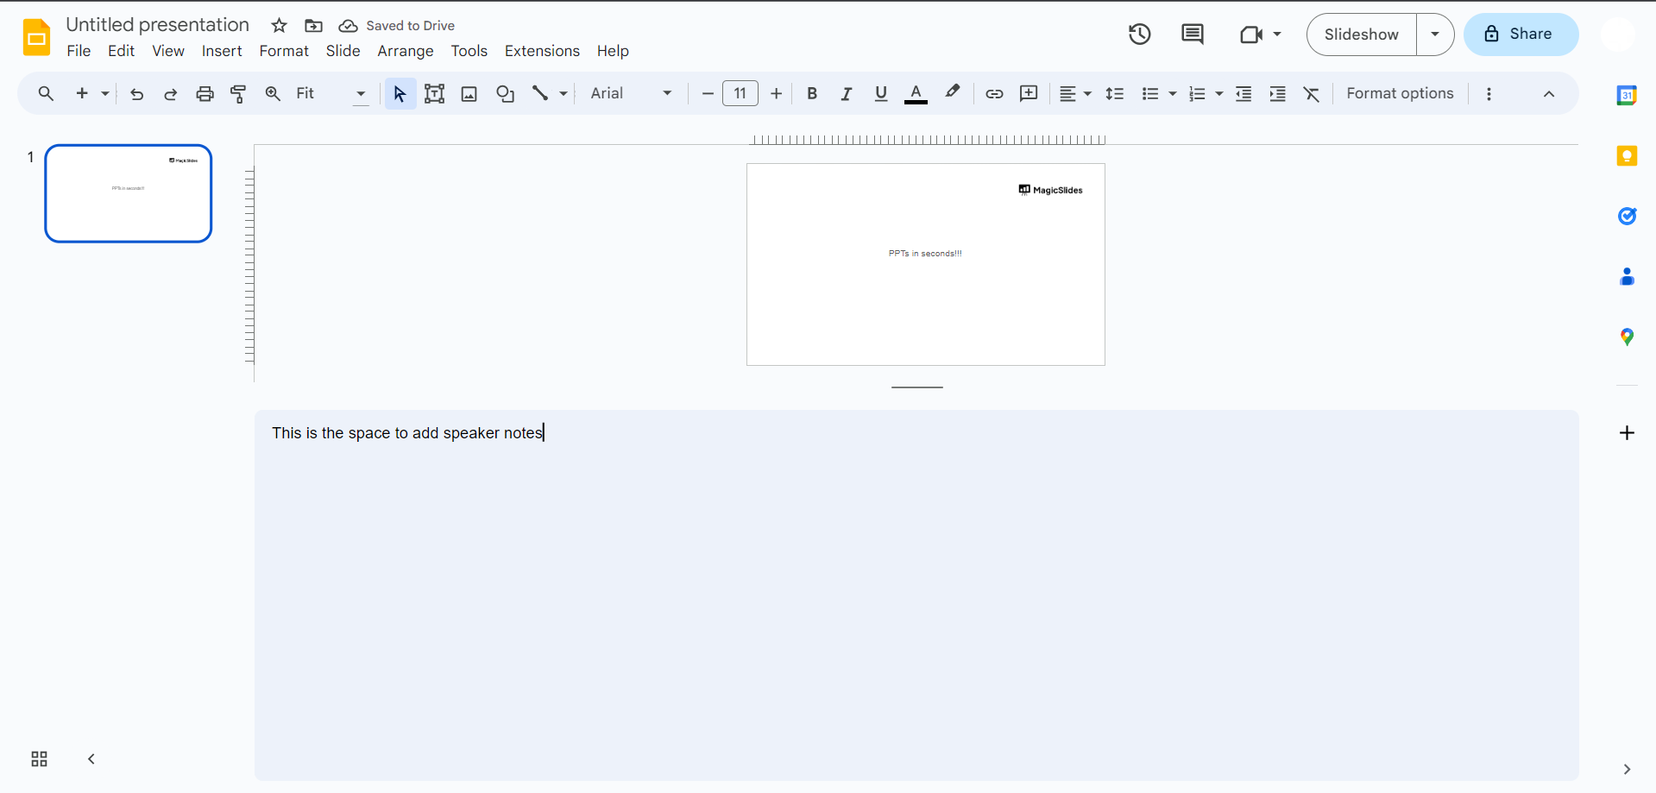The image size is (1656, 793).
Task: Open the Arrange menu
Action: tap(405, 51)
